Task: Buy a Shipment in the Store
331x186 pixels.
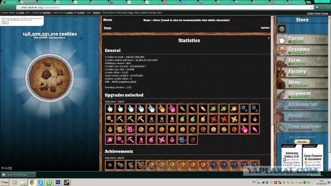Action: tap(302, 95)
